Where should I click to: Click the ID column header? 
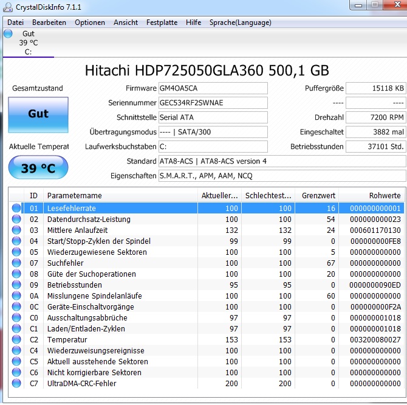point(33,196)
